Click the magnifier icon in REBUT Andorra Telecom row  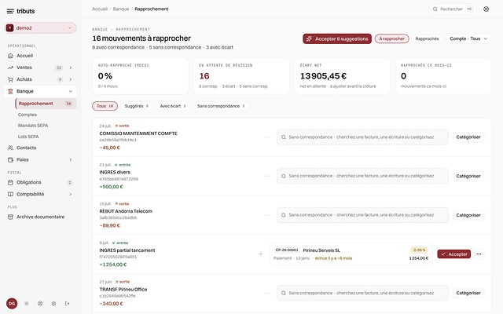(x=284, y=215)
